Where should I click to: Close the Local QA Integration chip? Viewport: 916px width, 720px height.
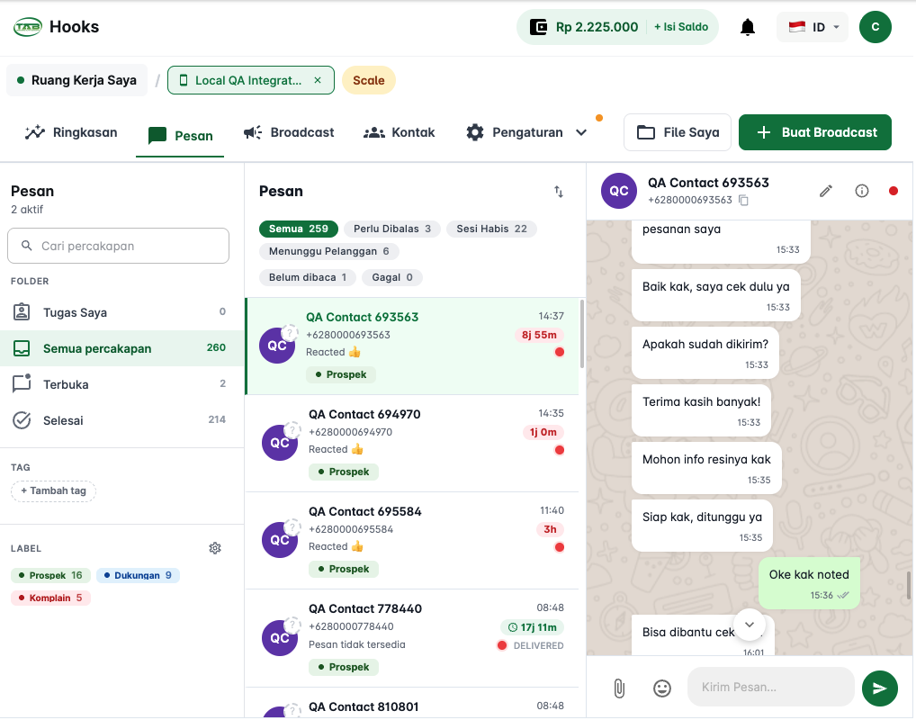point(318,80)
